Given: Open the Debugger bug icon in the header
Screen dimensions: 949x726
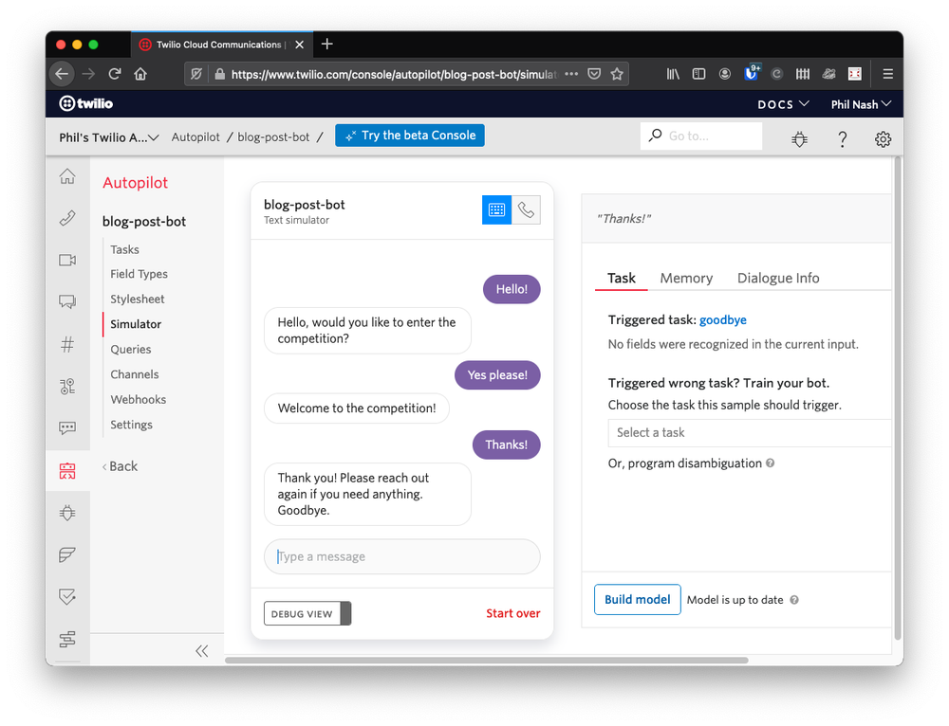Looking at the screenshot, I should (x=799, y=138).
